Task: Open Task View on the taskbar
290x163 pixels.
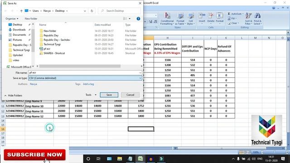Action: tap(98, 159)
